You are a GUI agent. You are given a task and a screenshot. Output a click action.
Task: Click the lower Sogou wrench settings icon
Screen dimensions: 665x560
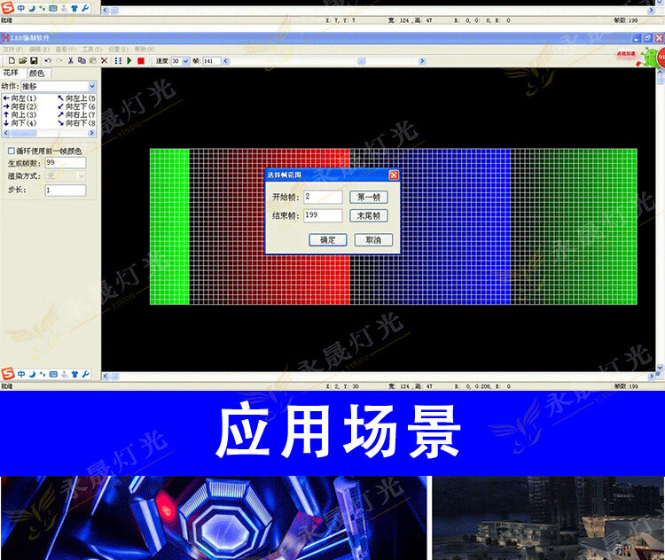(85, 374)
